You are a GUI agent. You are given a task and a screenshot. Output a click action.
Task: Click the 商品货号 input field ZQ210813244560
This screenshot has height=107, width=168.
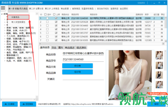point(83,60)
